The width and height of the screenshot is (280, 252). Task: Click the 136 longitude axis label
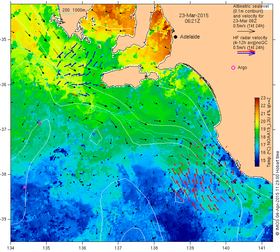pos(82,248)
